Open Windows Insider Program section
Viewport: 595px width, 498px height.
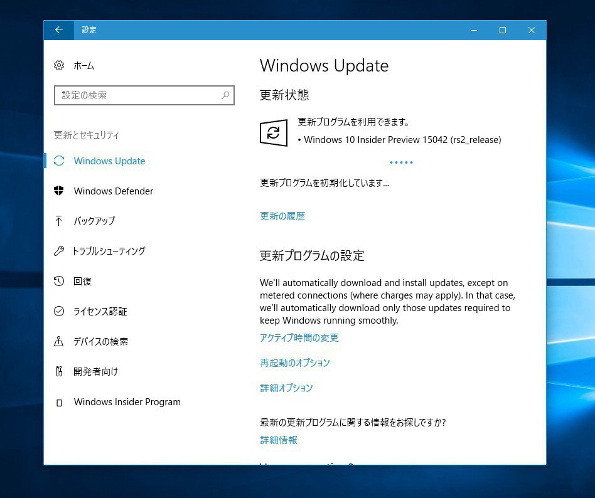point(127,401)
